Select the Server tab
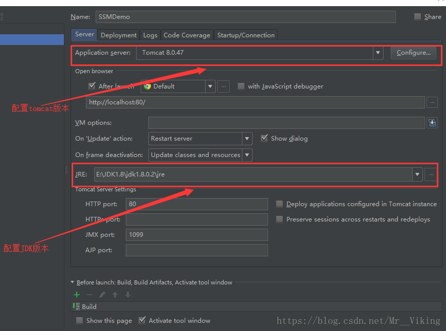The width and height of the screenshot is (446, 331). coord(84,34)
